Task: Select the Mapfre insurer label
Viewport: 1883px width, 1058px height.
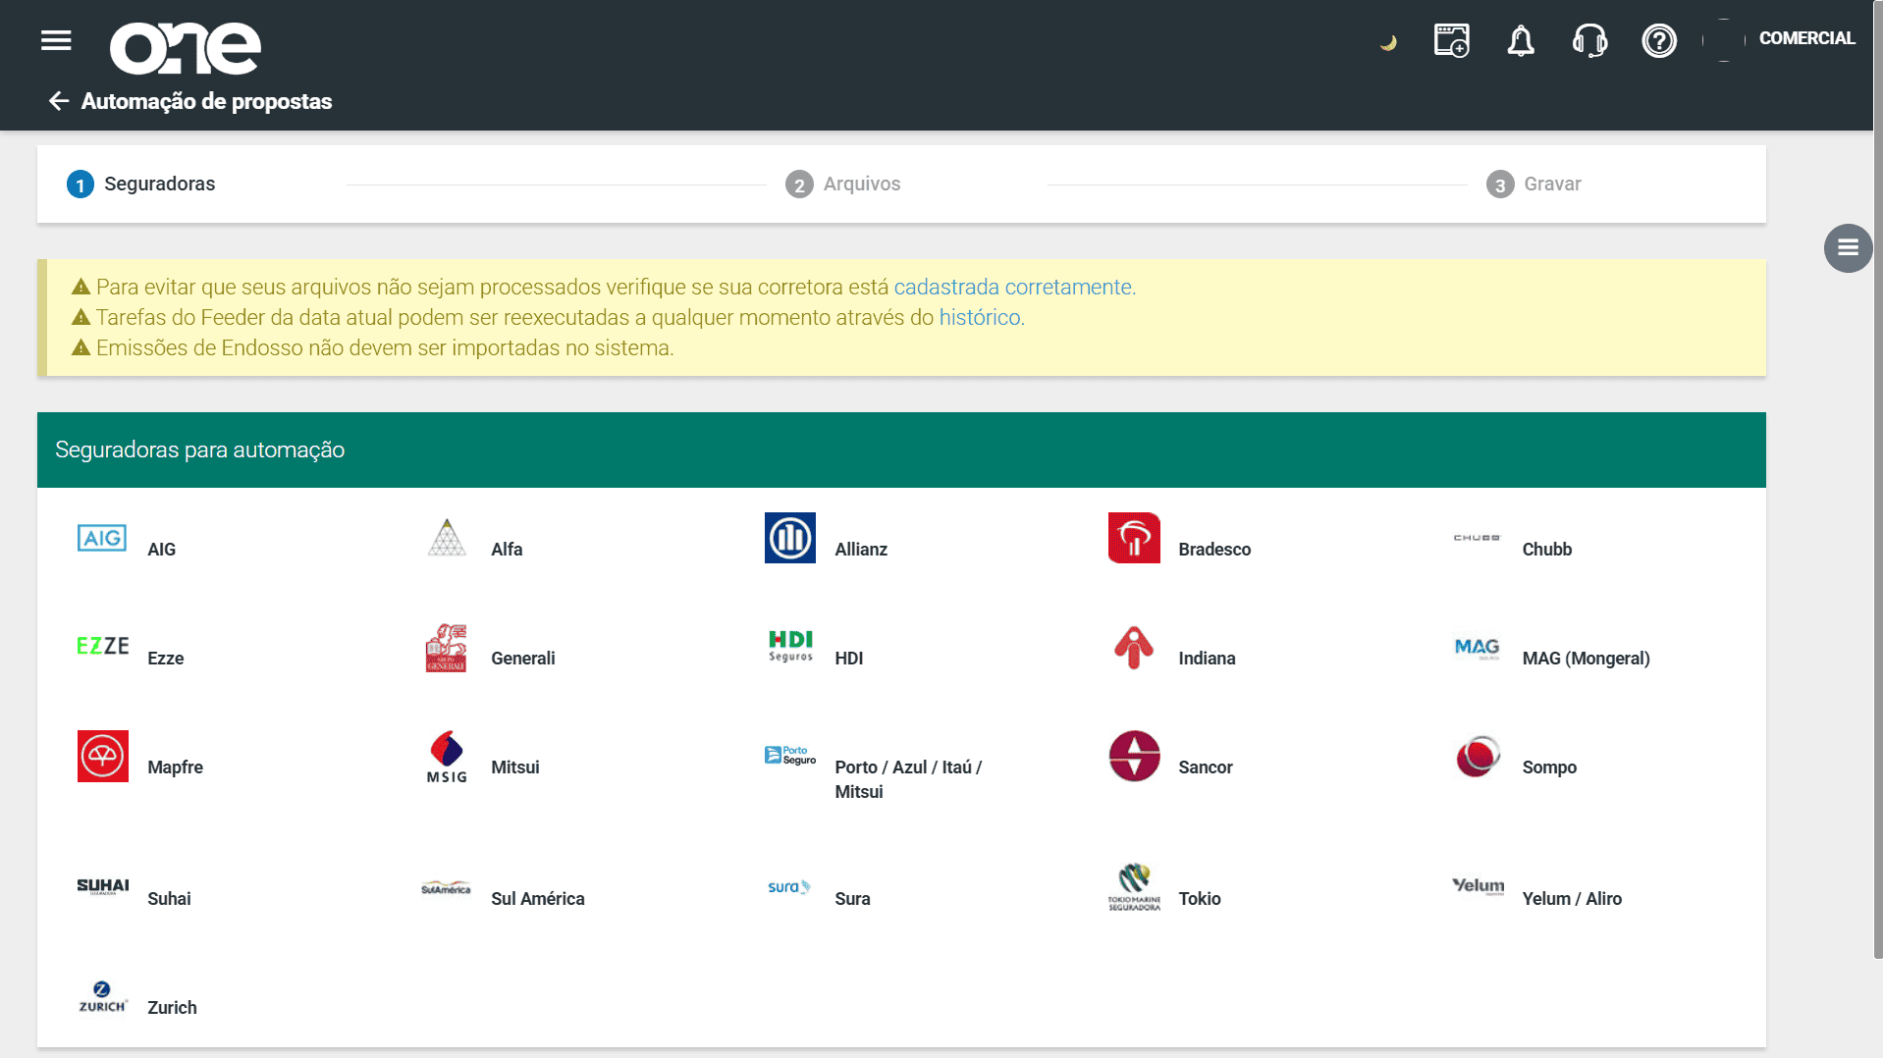Action: pyautogui.click(x=176, y=767)
